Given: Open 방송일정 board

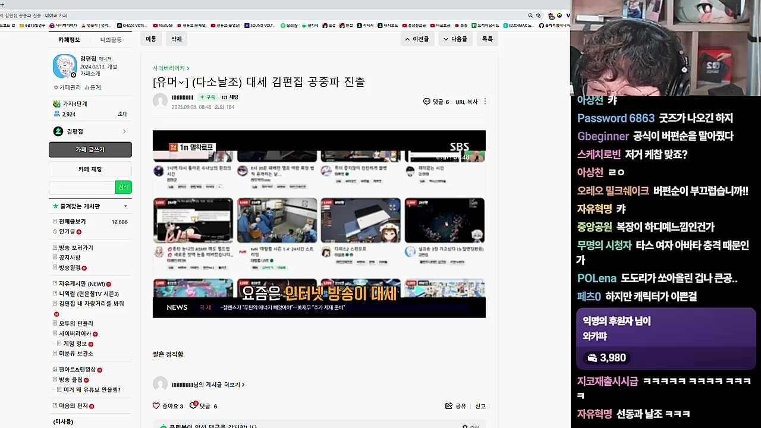Looking at the screenshot, I should [70, 267].
